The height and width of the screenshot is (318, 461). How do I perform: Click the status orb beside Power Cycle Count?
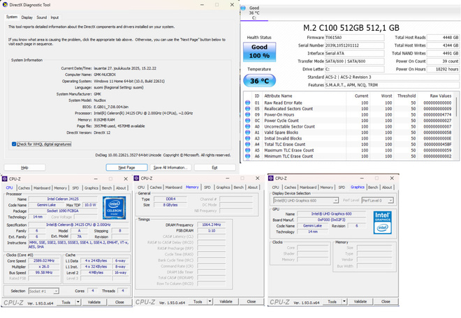tap(247, 121)
